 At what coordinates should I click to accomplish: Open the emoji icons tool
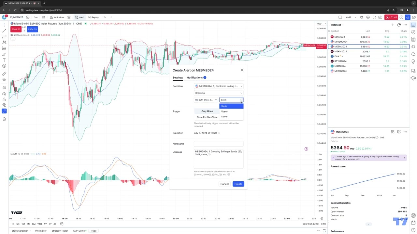coord(4,66)
